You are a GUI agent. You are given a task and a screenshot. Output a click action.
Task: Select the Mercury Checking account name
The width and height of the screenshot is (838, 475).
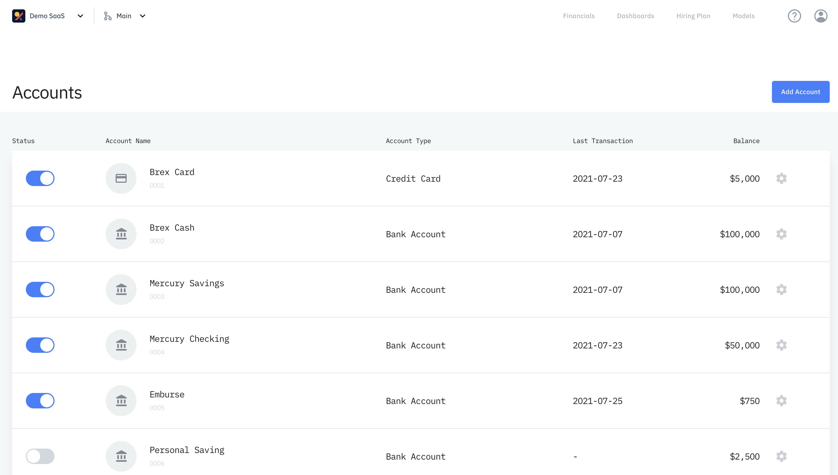click(189, 339)
